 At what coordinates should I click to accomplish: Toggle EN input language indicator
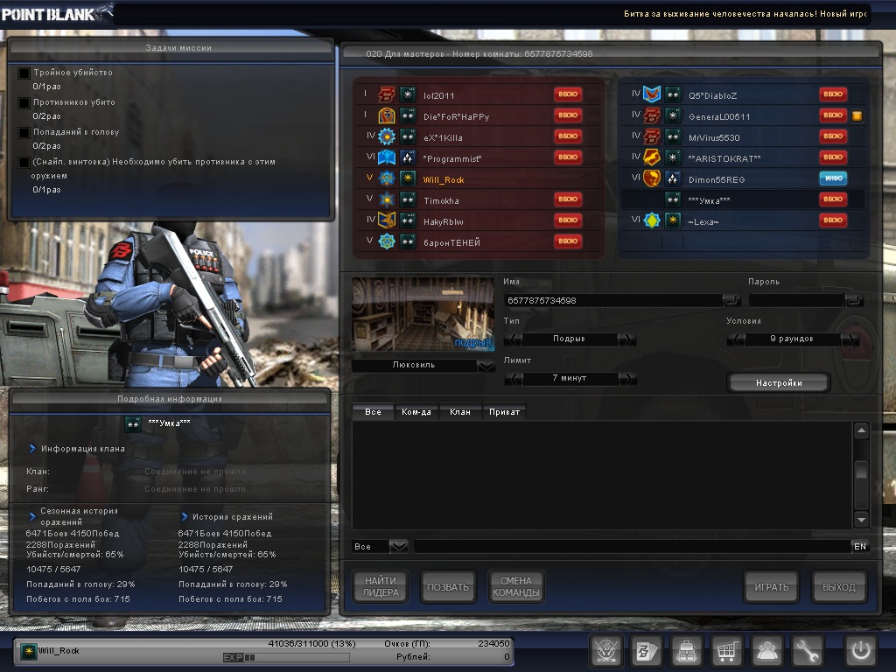860,547
